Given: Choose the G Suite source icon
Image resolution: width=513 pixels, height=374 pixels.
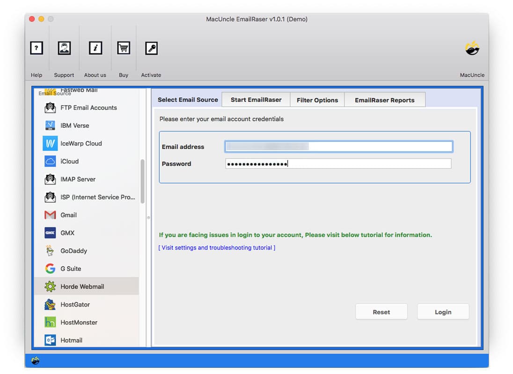Looking at the screenshot, I should (50, 268).
